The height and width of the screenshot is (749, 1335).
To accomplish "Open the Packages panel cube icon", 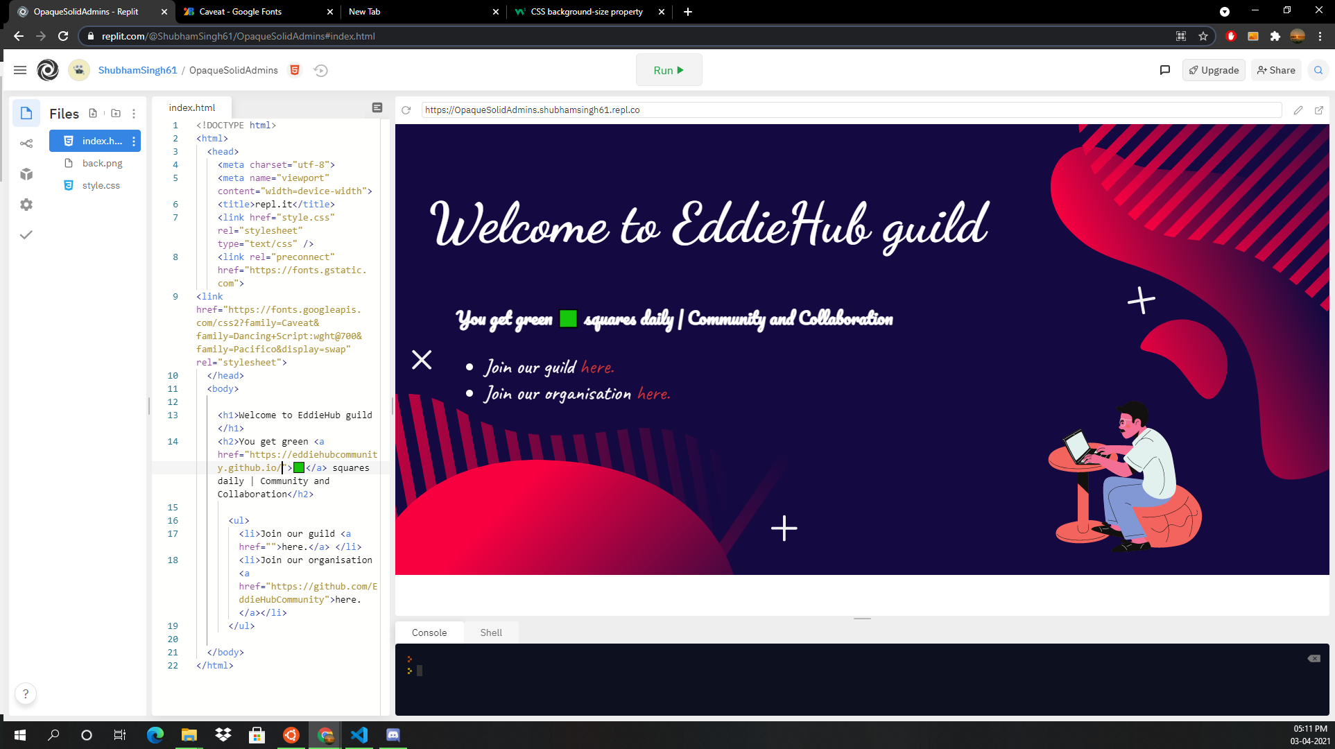I will (x=26, y=174).
